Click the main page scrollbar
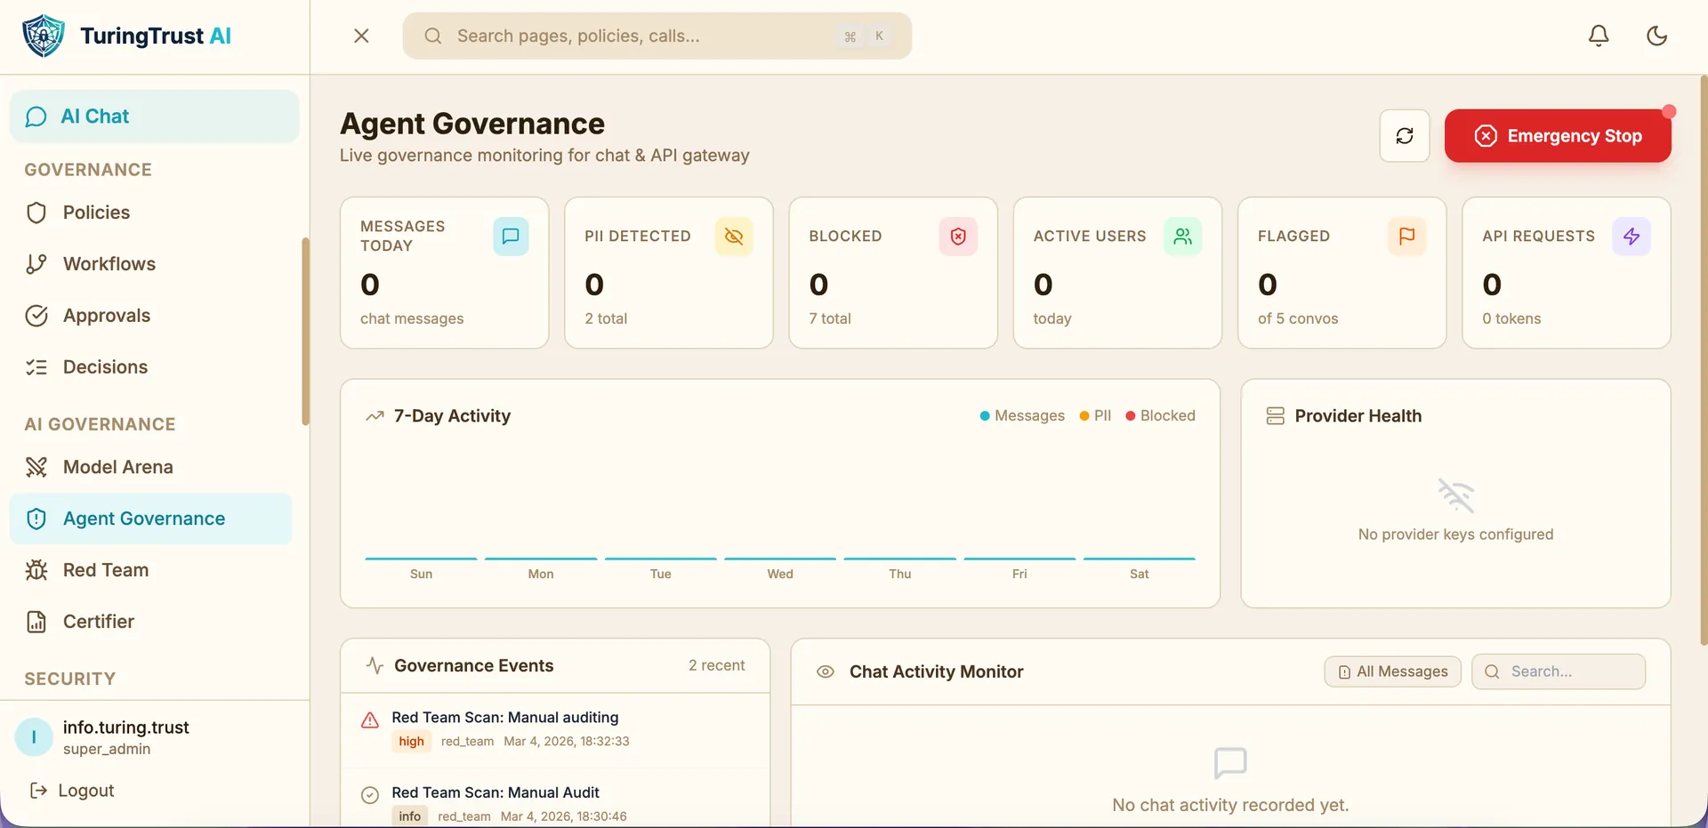 pos(1704,360)
